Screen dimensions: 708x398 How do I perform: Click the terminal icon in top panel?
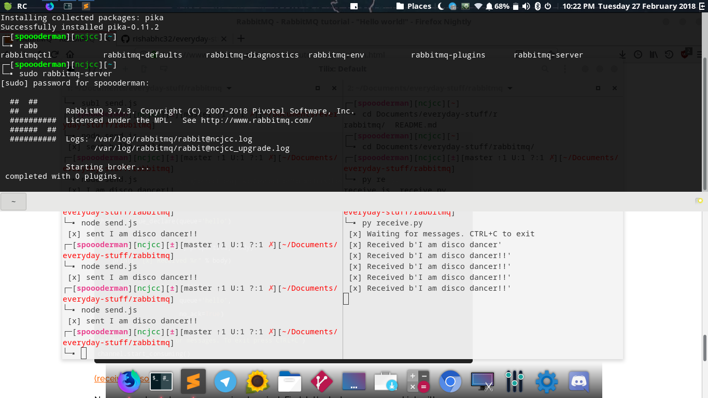click(x=68, y=6)
